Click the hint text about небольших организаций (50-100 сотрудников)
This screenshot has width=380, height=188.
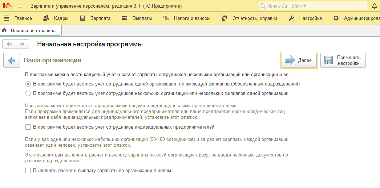click(157, 142)
